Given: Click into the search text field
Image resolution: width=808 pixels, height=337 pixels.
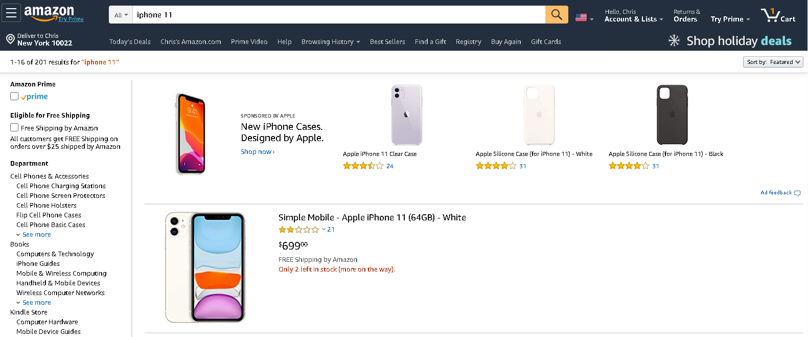Looking at the screenshot, I should (x=337, y=15).
